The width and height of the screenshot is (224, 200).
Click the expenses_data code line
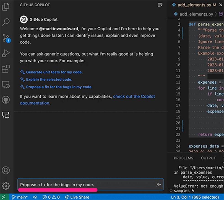[206, 146]
